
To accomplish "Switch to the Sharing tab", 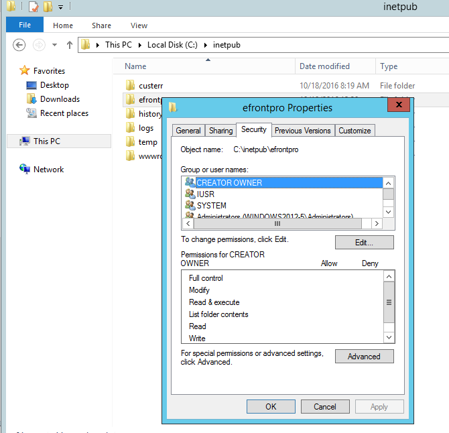I will (220, 131).
